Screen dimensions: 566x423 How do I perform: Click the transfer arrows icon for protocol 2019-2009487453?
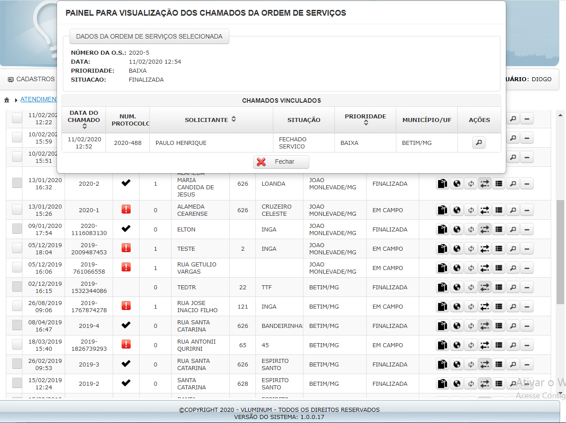point(485,249)
